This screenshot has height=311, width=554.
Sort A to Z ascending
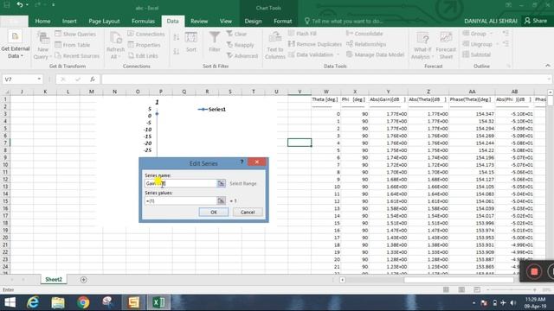(177, 37)
